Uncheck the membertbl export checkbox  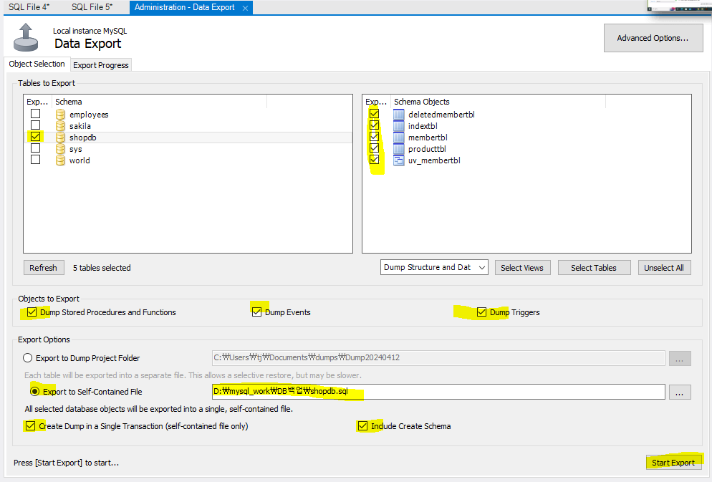coord(374,137)
